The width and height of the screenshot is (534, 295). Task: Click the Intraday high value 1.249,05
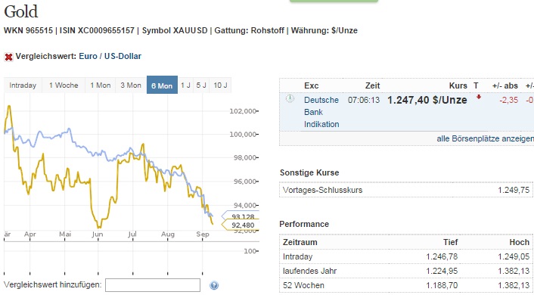click(x=514, y=256)
